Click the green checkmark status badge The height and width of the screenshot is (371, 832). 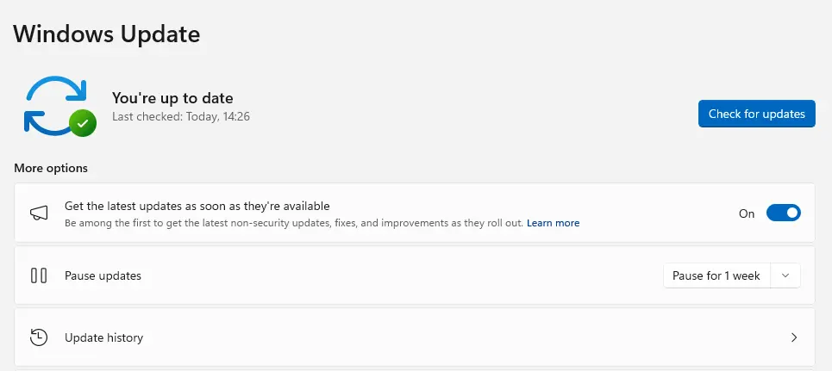[83, 124]
